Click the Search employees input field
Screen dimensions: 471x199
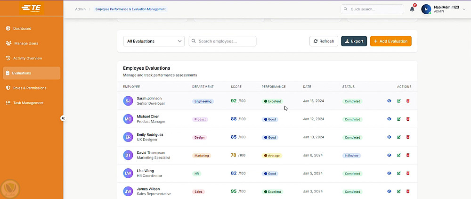coord(223,41)
